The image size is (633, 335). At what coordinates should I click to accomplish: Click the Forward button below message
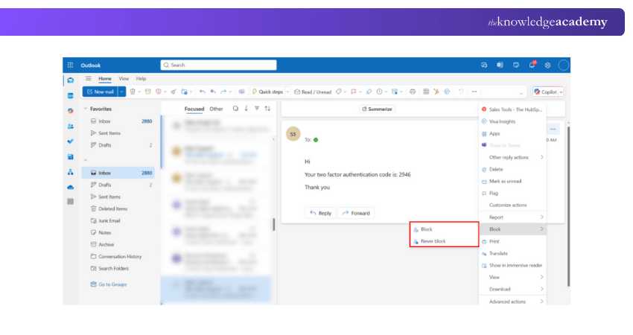tap(356, 213)
